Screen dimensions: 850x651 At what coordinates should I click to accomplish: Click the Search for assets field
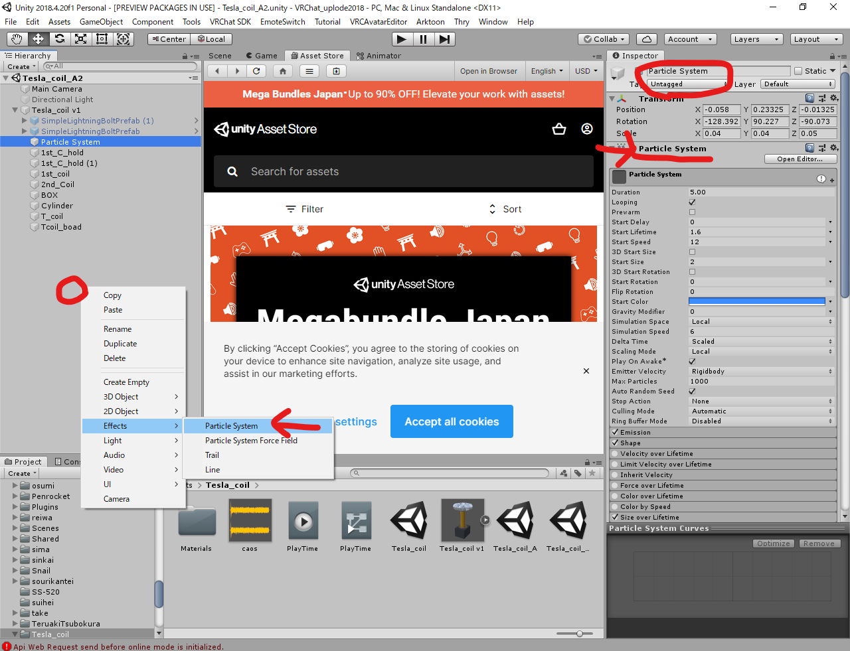click(x=404, y=171)
